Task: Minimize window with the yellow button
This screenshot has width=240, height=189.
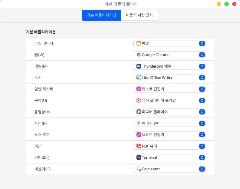Action: pyautogui.click(x=219, y=4)
